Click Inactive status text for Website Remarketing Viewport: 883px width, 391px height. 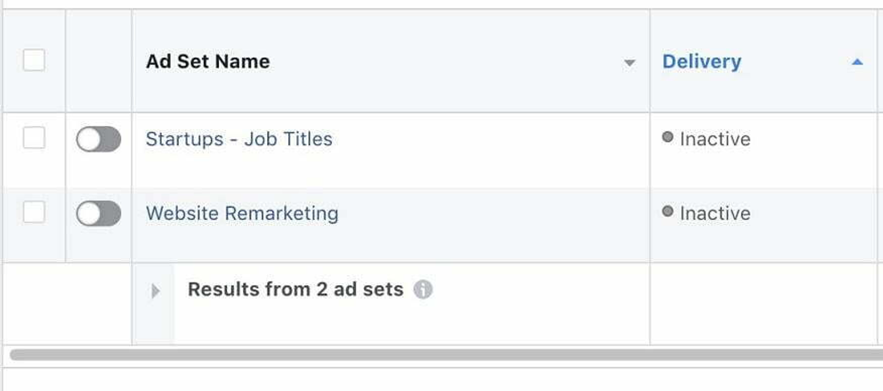coord(715,213)
